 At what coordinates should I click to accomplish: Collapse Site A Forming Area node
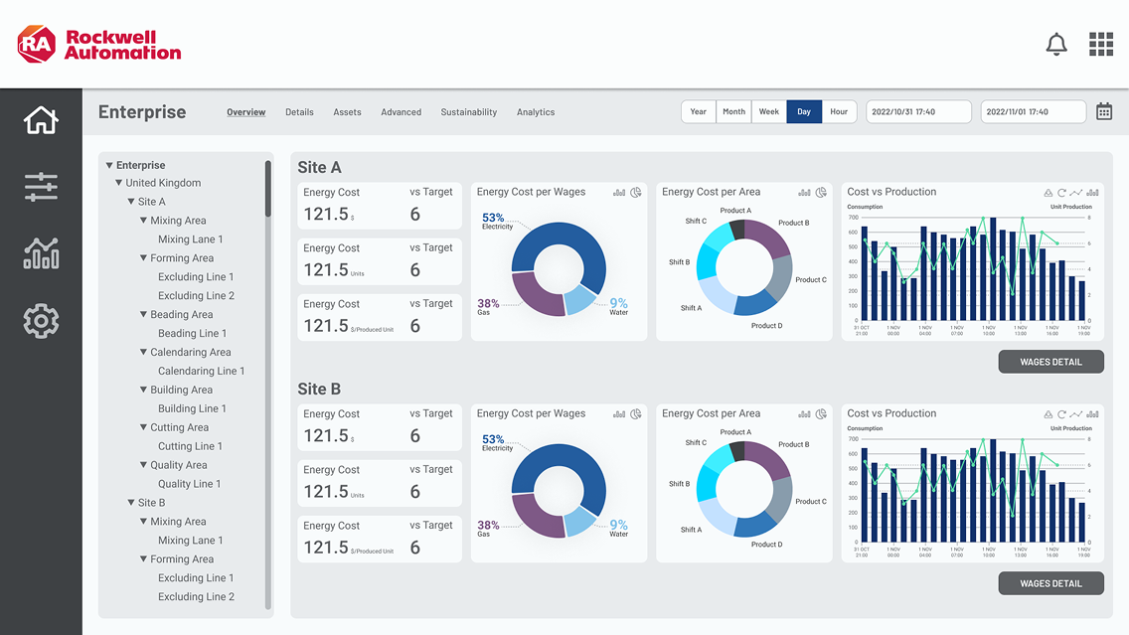(x=143, y=257)
